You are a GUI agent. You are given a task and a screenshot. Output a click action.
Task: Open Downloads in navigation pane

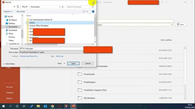coord(13,30)
